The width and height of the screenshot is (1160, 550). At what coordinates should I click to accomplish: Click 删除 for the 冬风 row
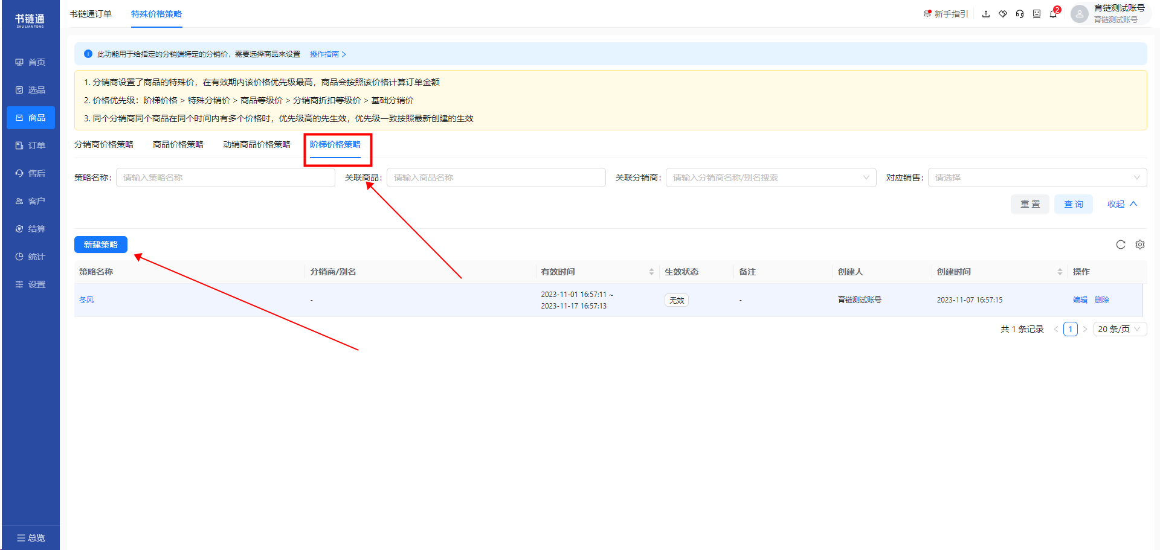[x=1102, y=300]
